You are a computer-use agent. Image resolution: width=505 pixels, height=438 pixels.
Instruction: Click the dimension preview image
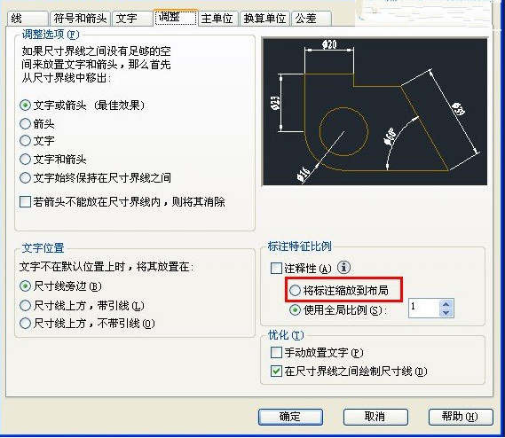pos(375,112)
